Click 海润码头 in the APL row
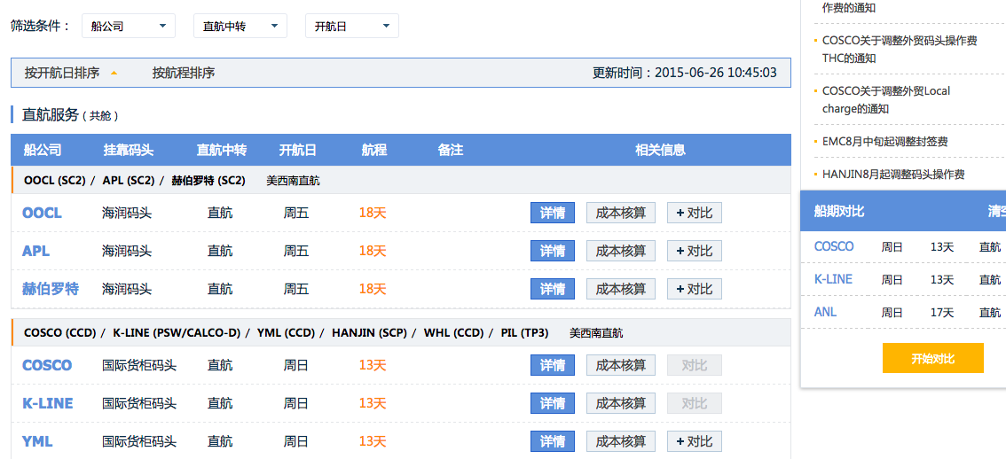This screenshot has width=1006, height=459. tap(127, 251)
